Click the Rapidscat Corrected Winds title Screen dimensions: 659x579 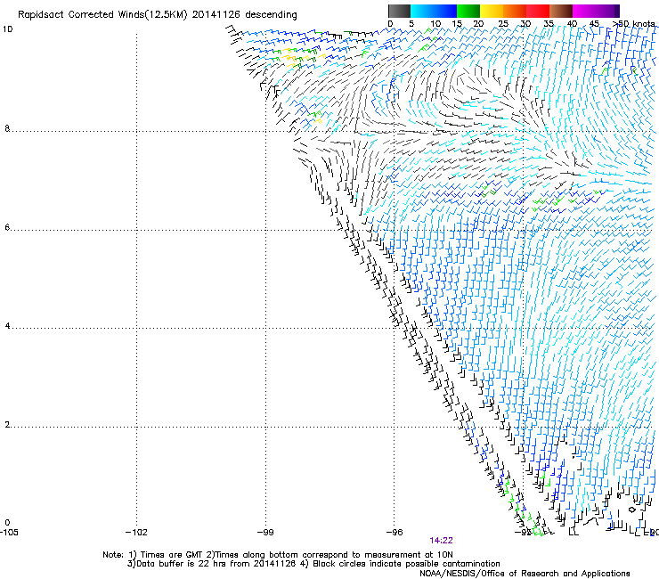pos(158,15)
